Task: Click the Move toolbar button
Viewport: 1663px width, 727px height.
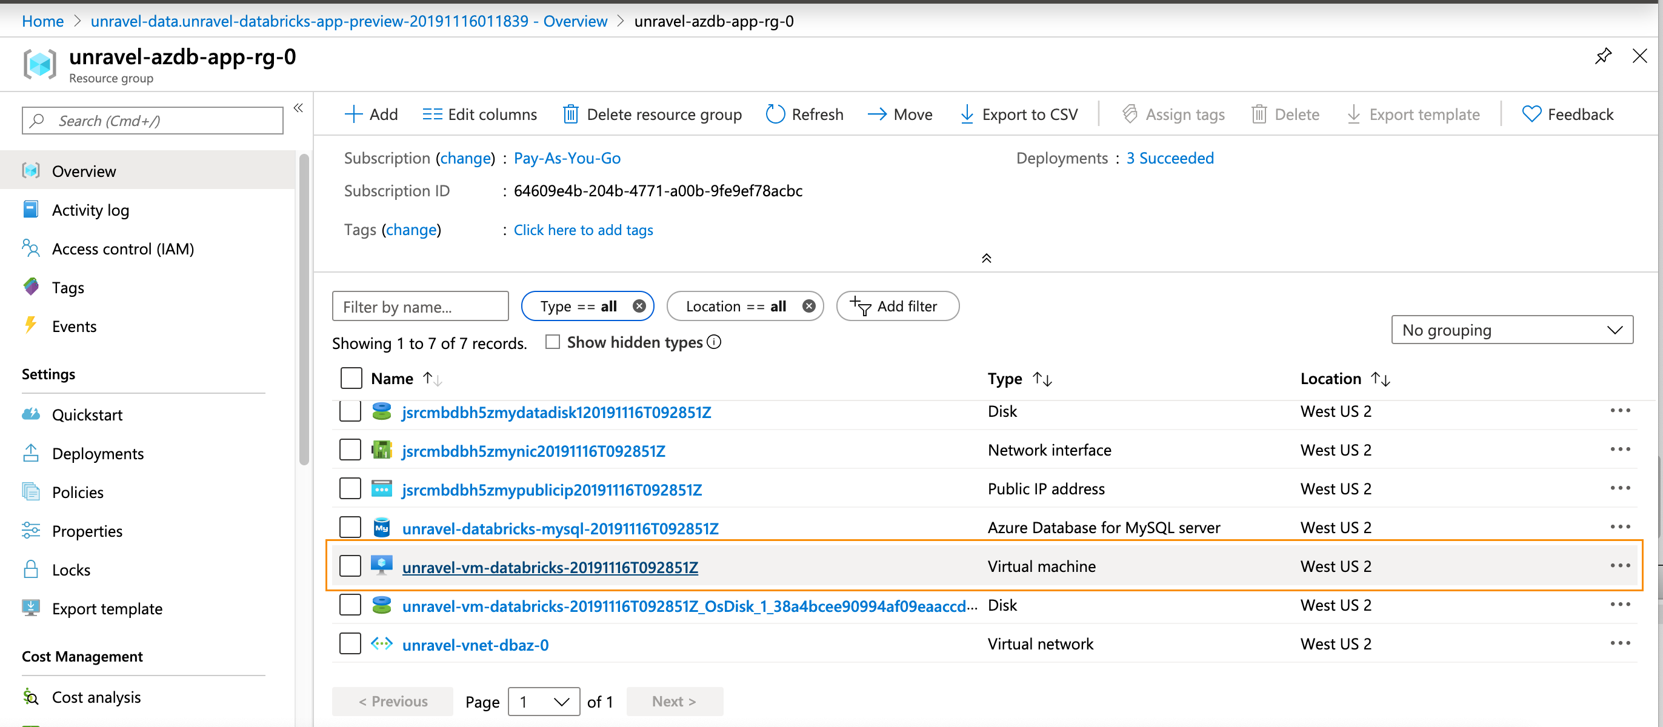Action: (x=900, y=114)
